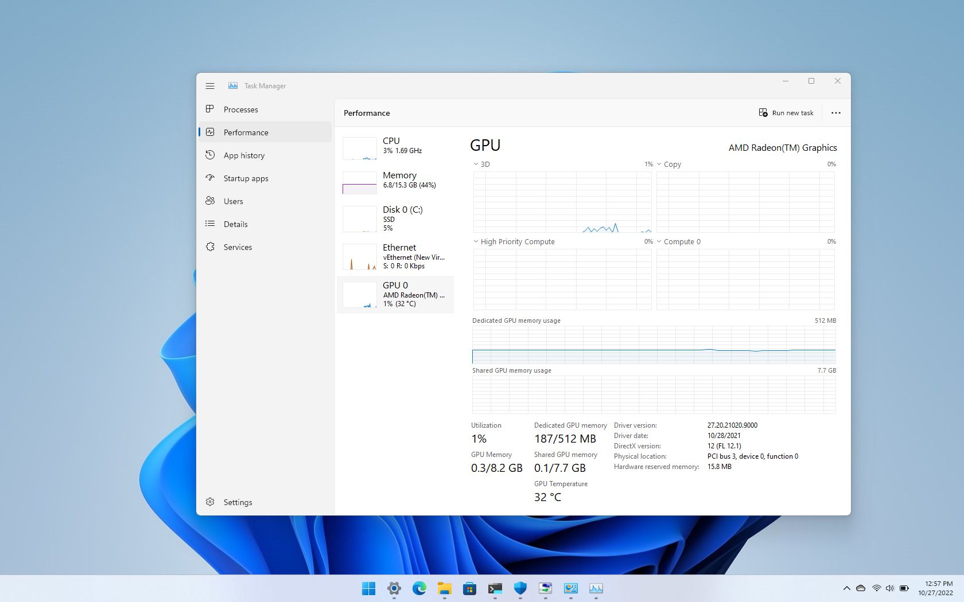Open the Task Manager navigation hamburger menu
This screenshot has height=602, width=964.
coord(210,85)
